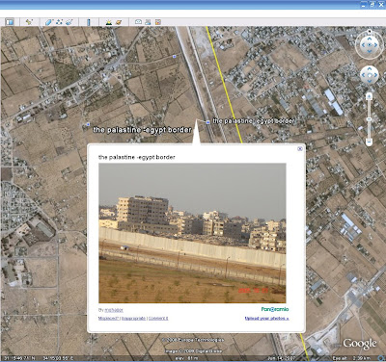Click the balloon title 'the palastine -egypt border'

point(137,157)
